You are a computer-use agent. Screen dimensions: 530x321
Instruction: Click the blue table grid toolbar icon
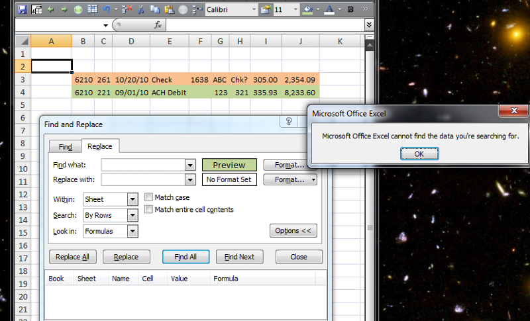pos(92,9)
